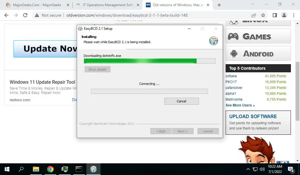Click the EasyBCD Setup title bar icon

coord(80,29)
